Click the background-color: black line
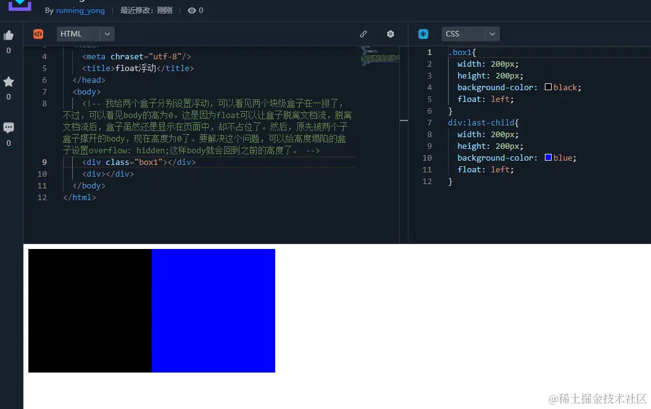The width and height of the screenshot is (651, 409). (x=519, y=87)
